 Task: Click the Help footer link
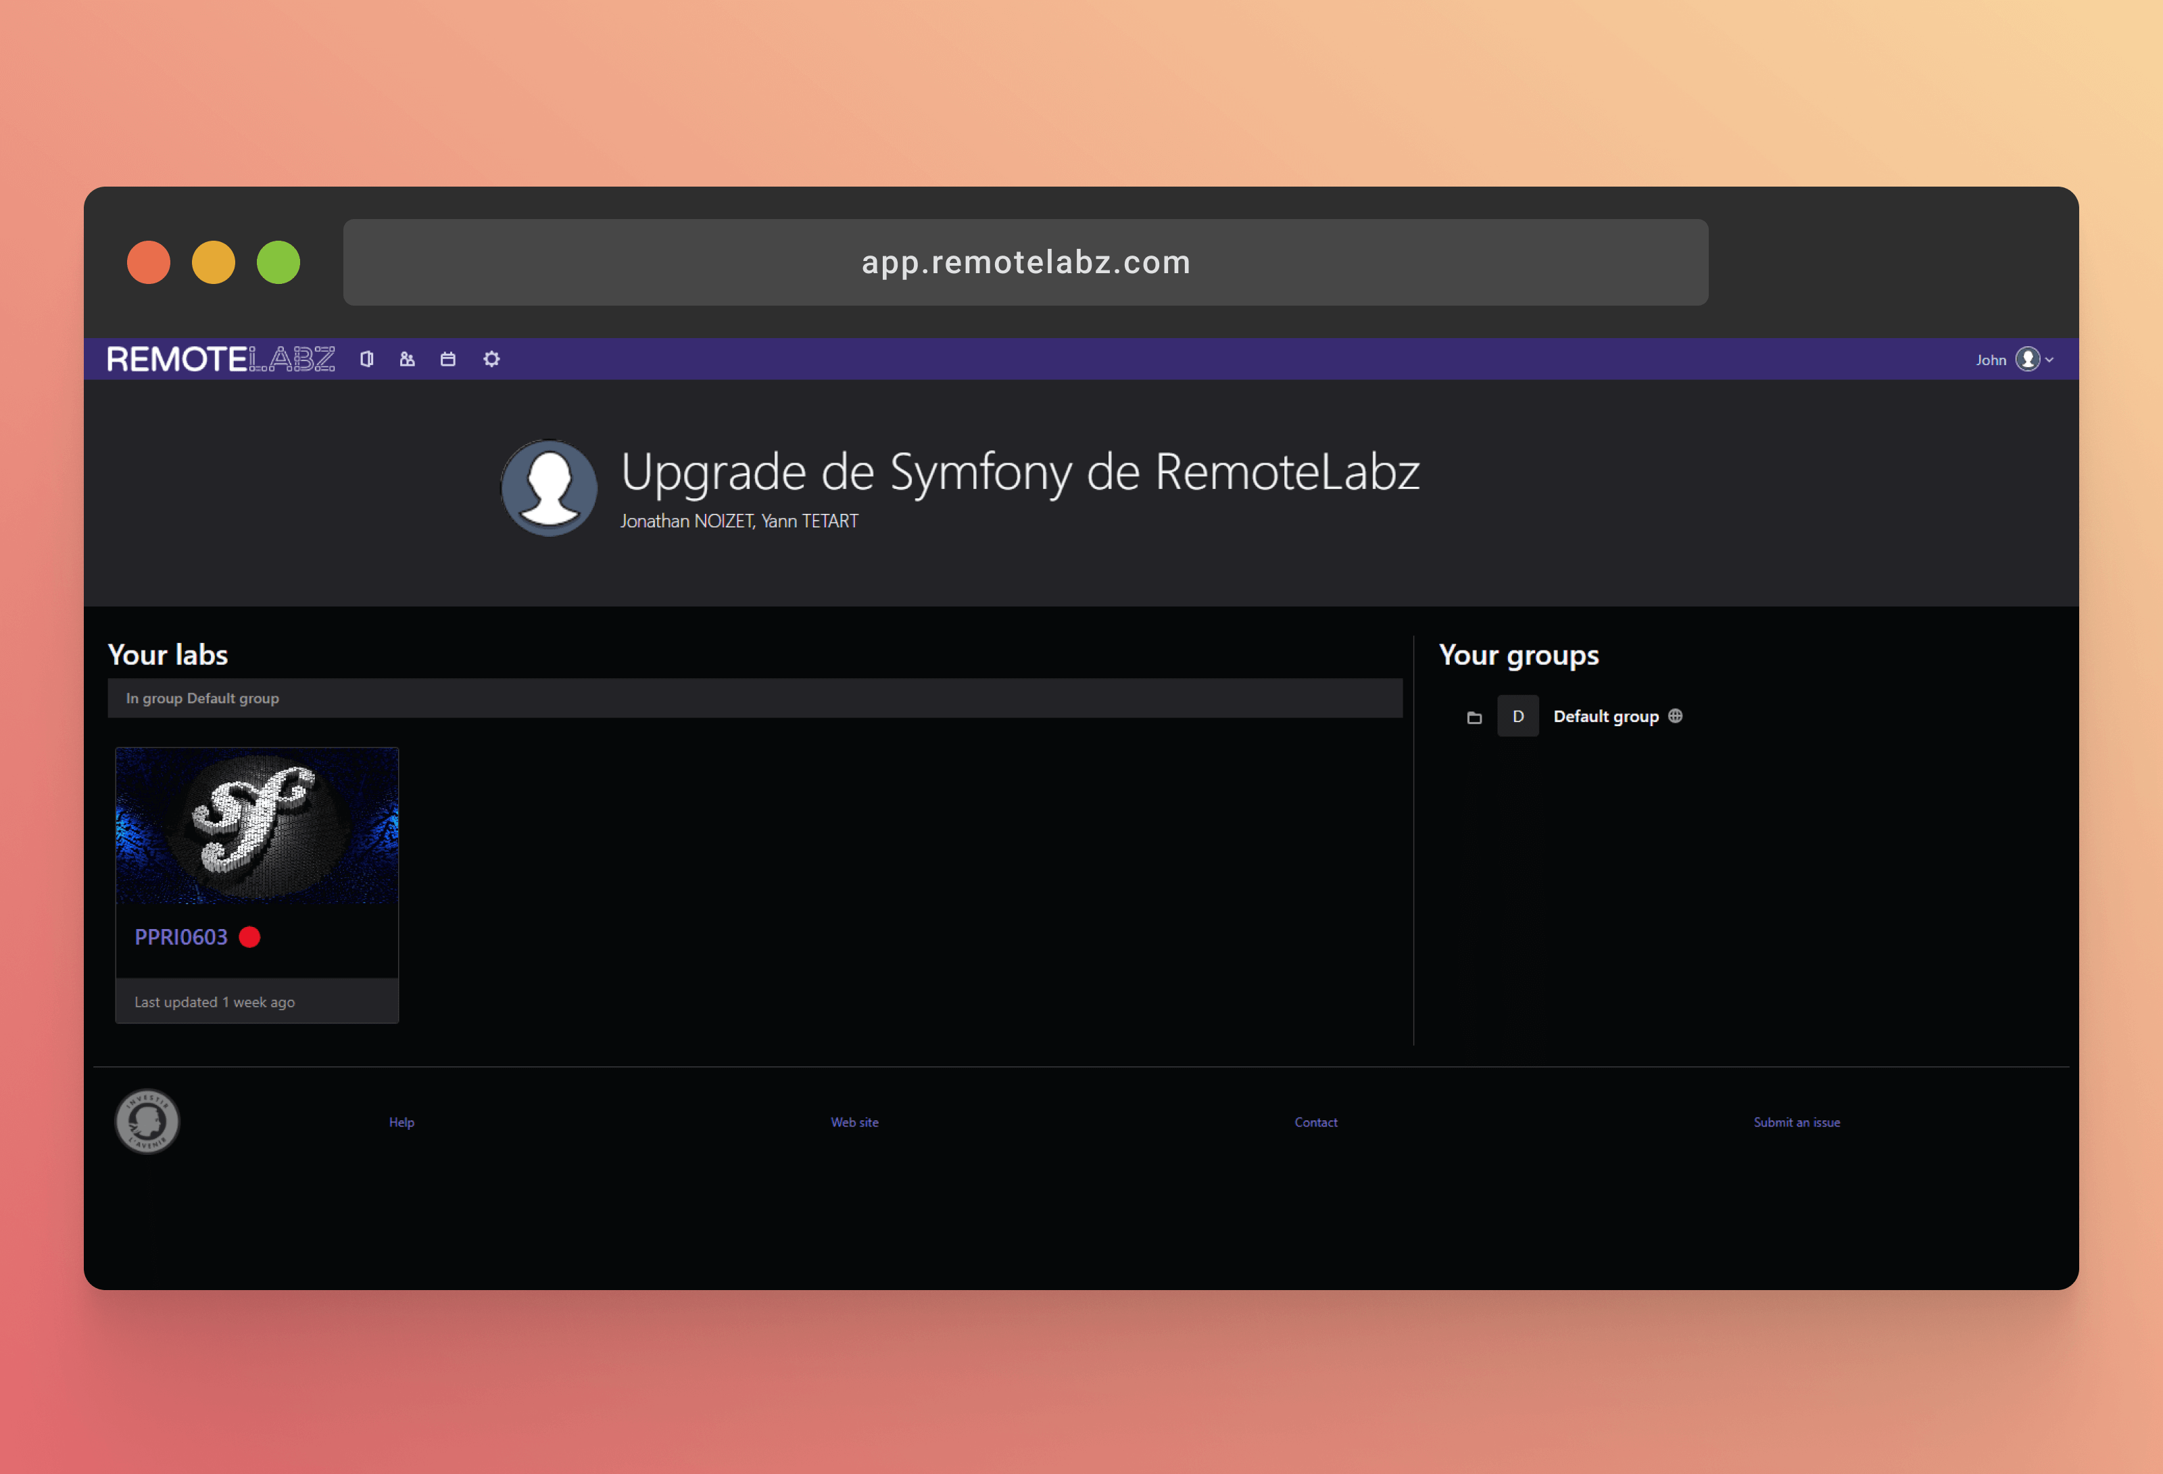pyautogui.click(x=401, y=1122)
